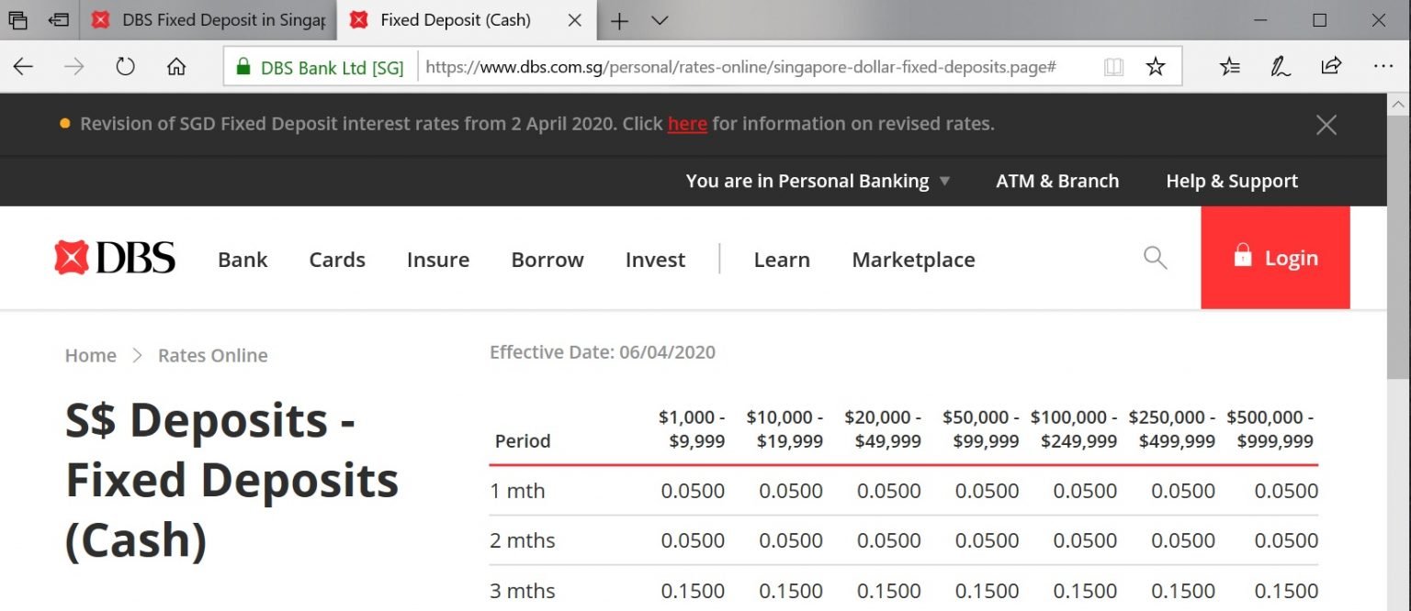Viewport: 1411px width, 611px height.
Task: Open the tab list chevron
Action: click(x=658, y=19)
